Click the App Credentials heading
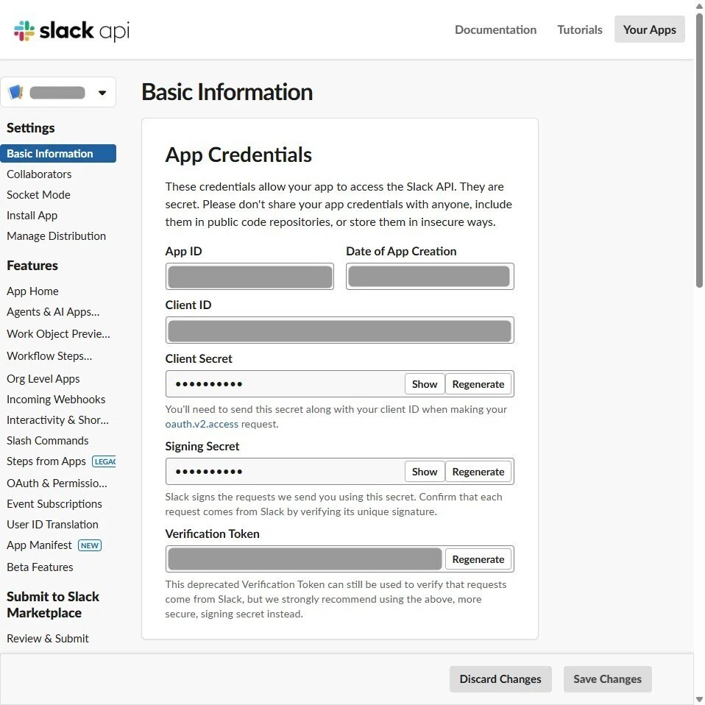 (x=238, y=155)
